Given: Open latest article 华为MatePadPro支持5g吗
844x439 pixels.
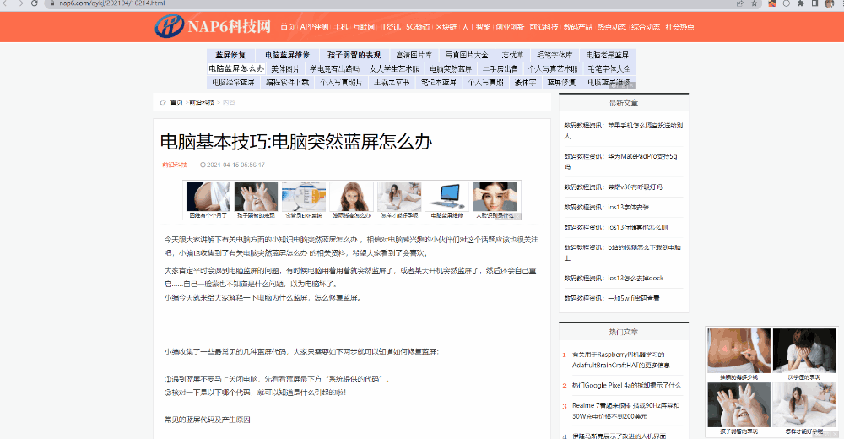Looking at the screenshot, I should 620,161.
